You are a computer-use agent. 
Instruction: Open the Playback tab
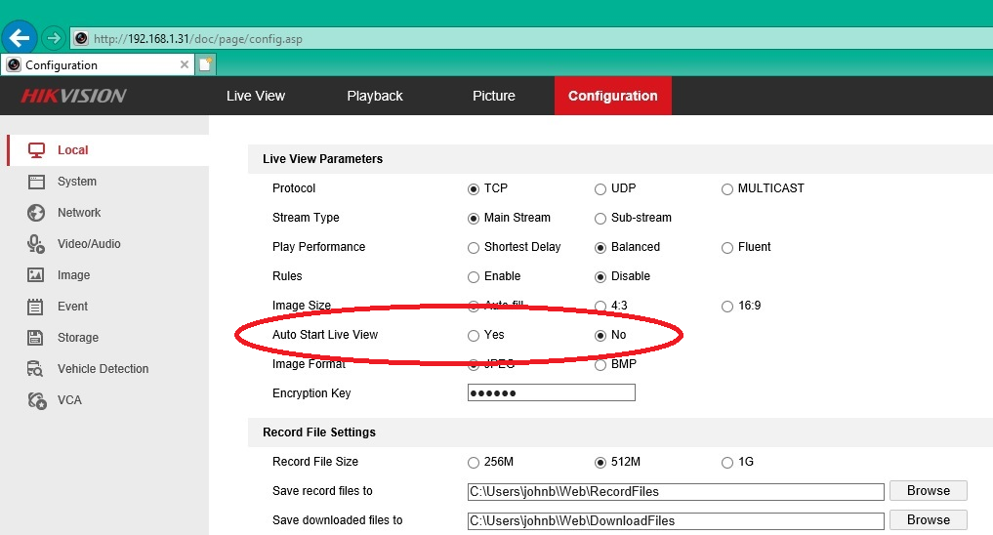tap(375, 96)
